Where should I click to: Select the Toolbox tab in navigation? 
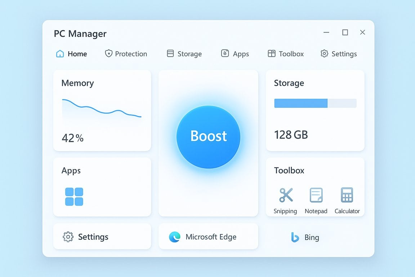click(x=286, y=54)
